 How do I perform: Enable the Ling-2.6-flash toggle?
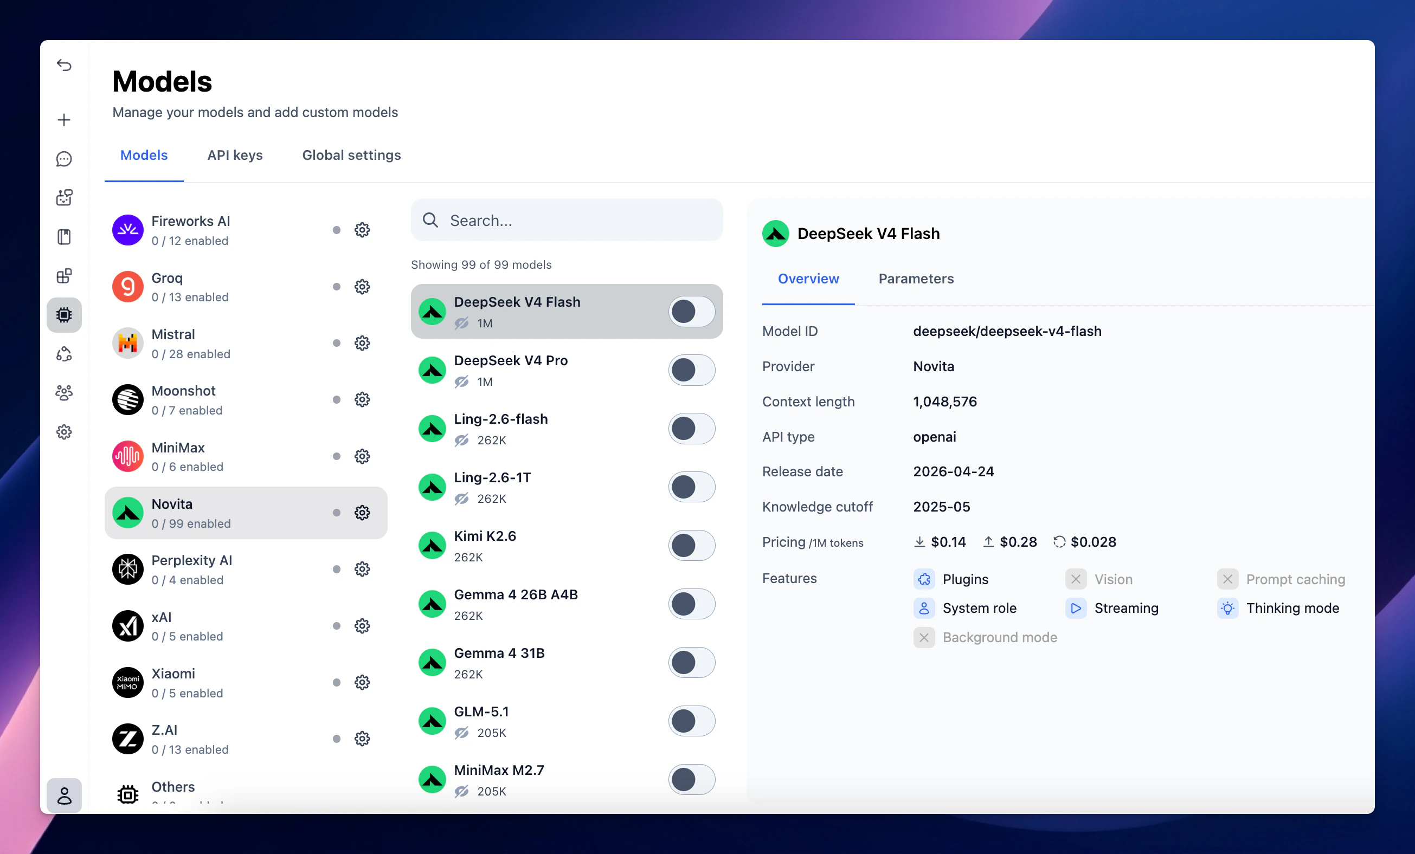pos(691,429)
